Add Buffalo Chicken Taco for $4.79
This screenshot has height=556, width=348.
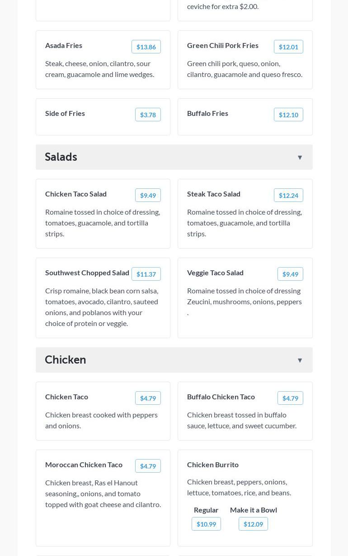click(x=290, y=398)
